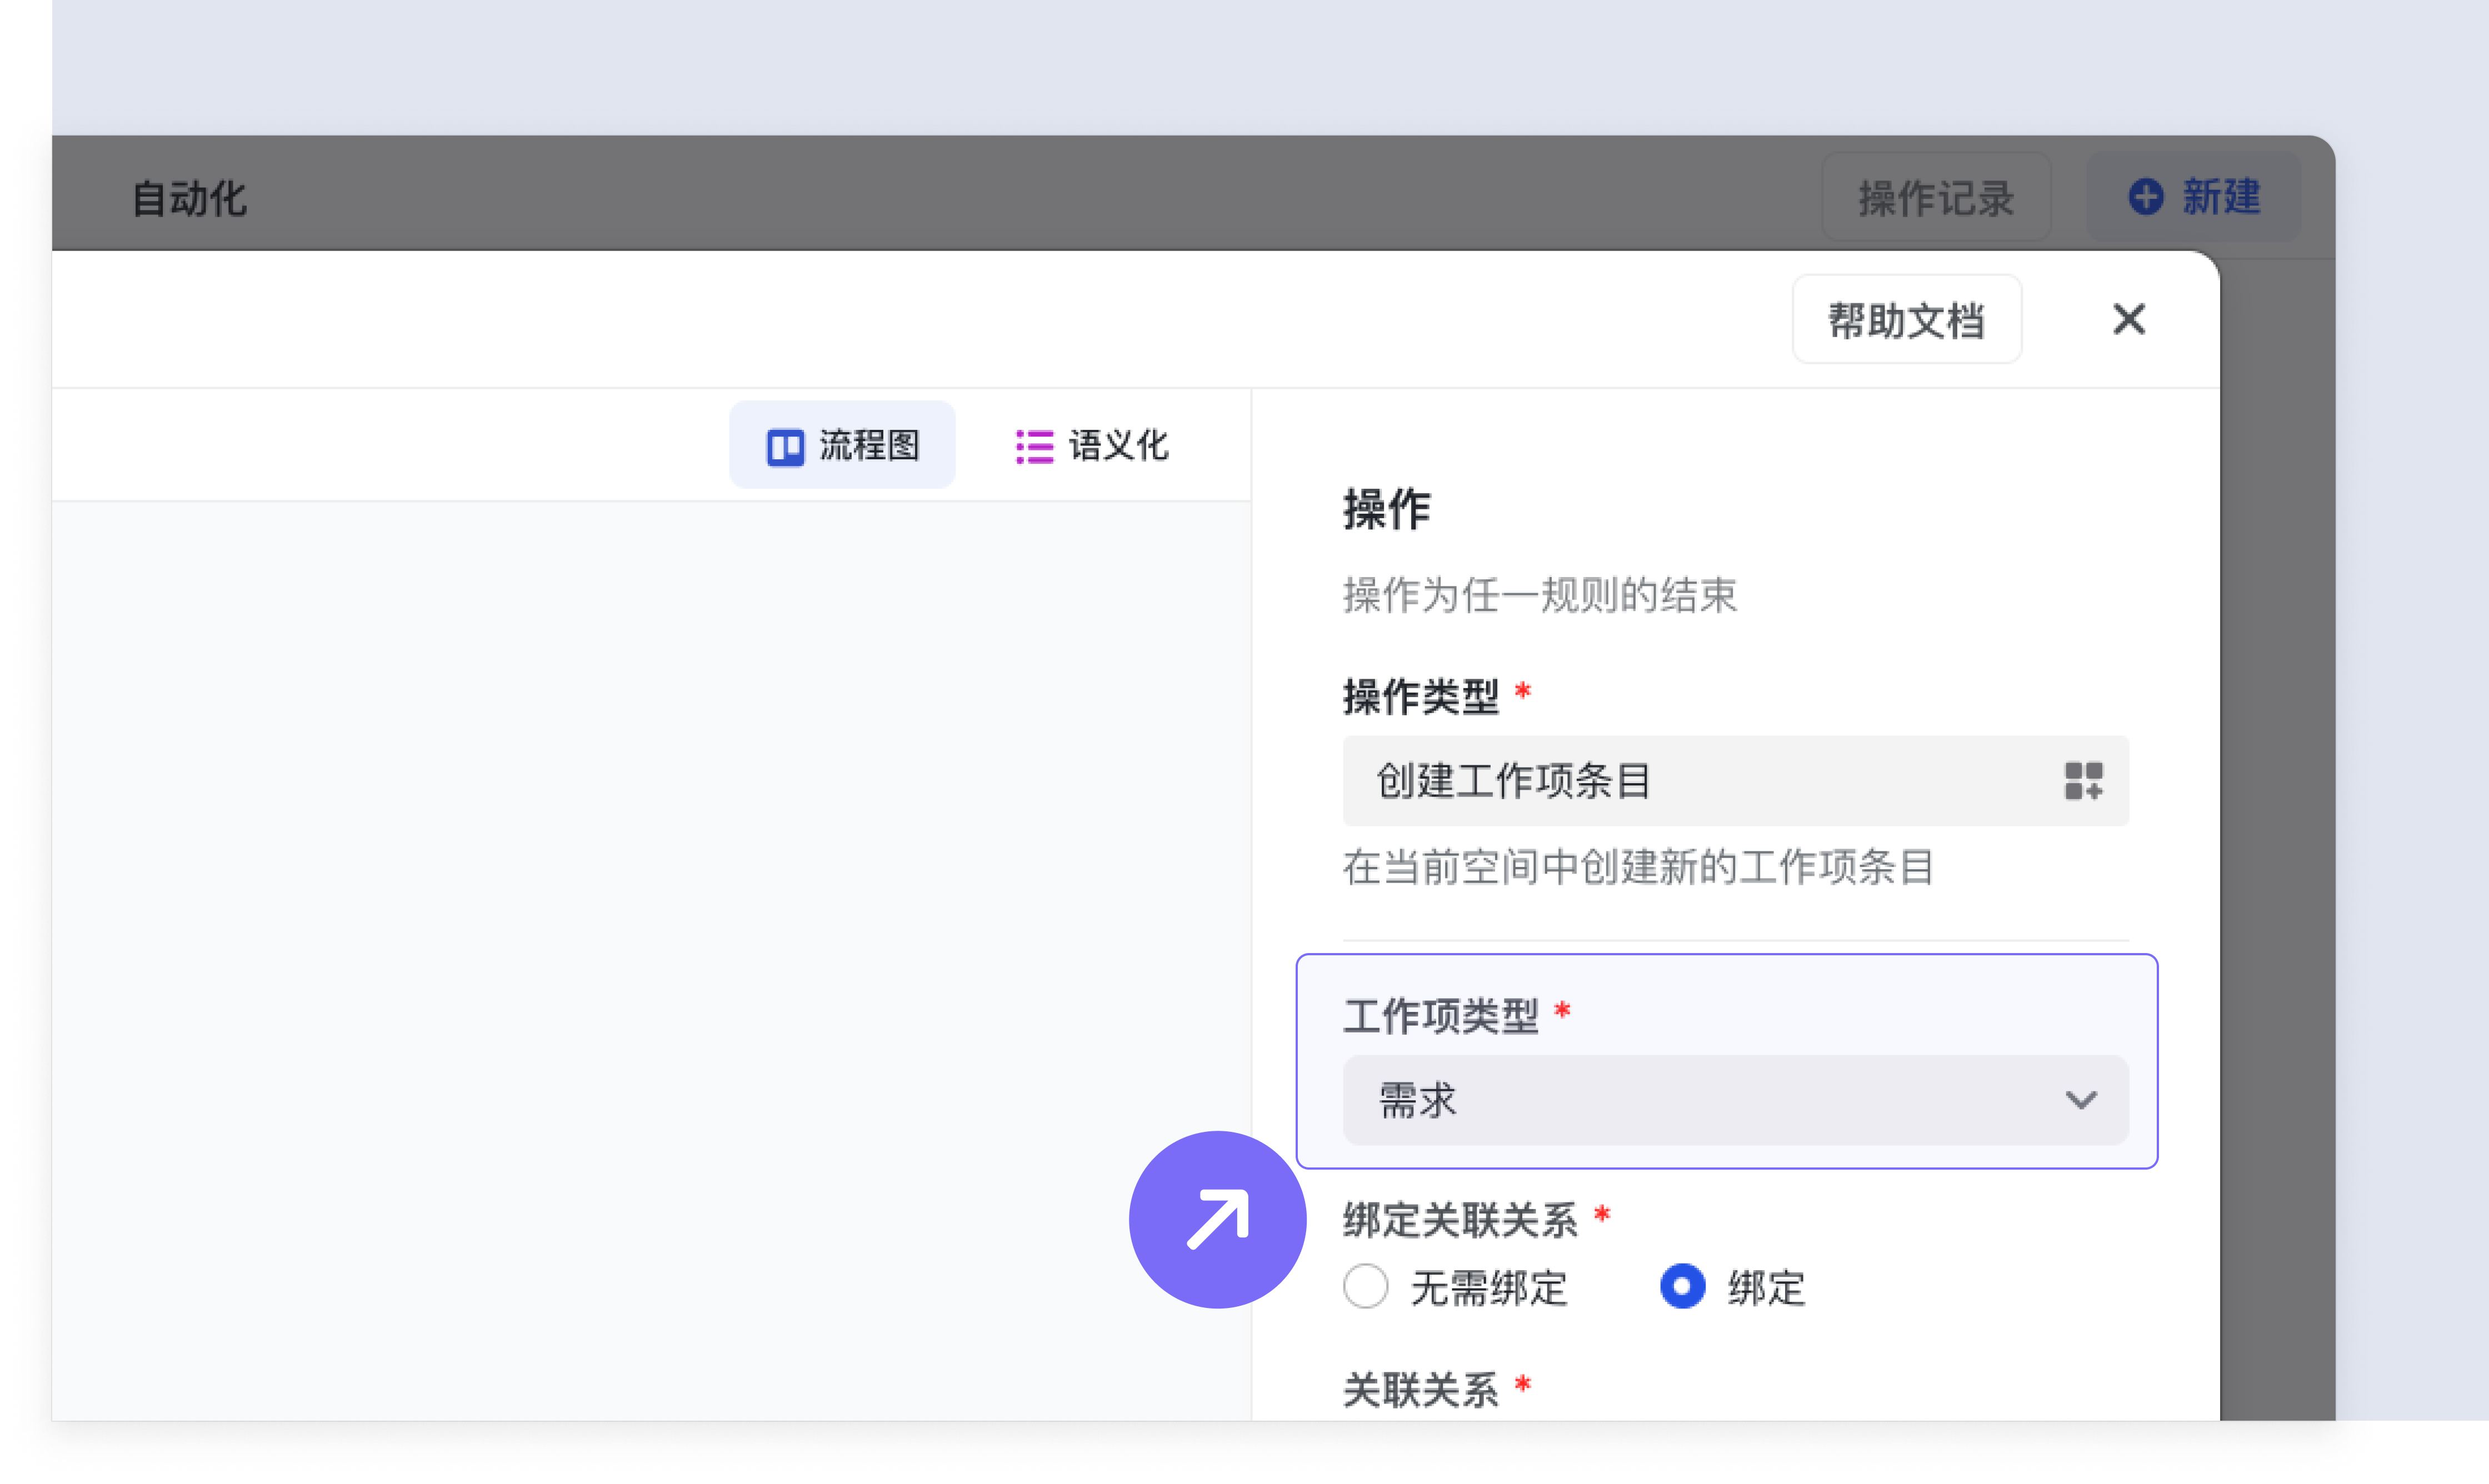Select the 无需绑定 radio option
2489x1484 pixels.
[1366, 1287]
